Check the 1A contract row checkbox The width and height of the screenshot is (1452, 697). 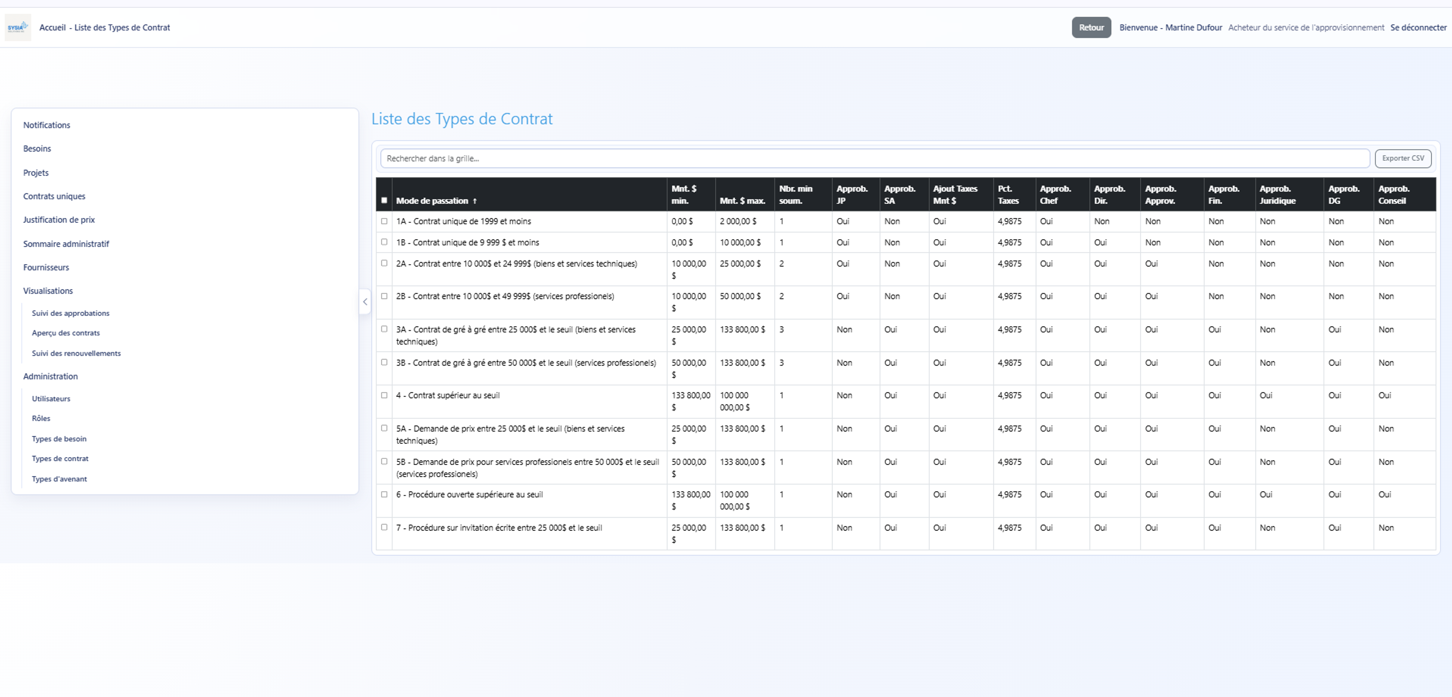coord(384,221)
